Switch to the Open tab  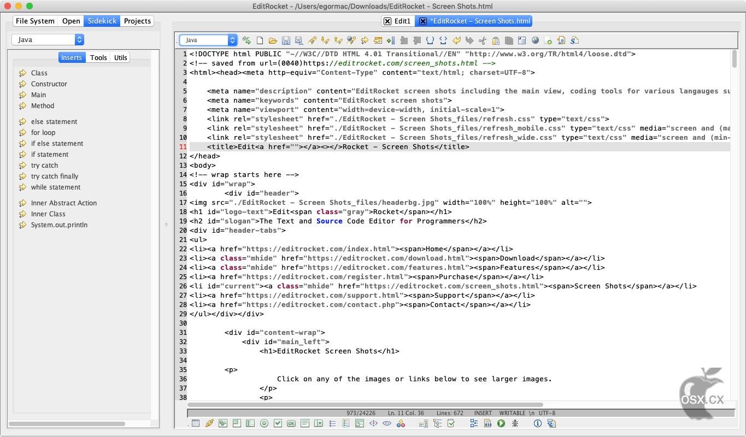(x=71, y=21)
